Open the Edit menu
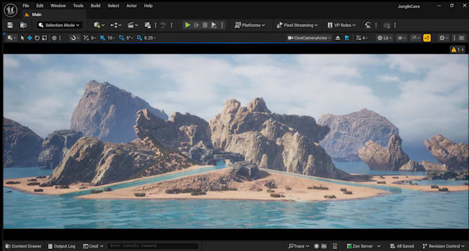This screenshot has height=251, width=469. [40, 6]
